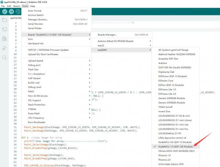The image size is (220, 167).
Task: Select Schirmilabs Eduino WiFi board
Action: click(176, 164)
